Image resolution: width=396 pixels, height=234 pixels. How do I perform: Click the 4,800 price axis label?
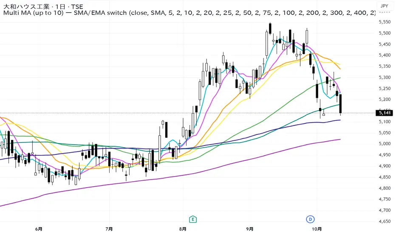coord(385,188)
